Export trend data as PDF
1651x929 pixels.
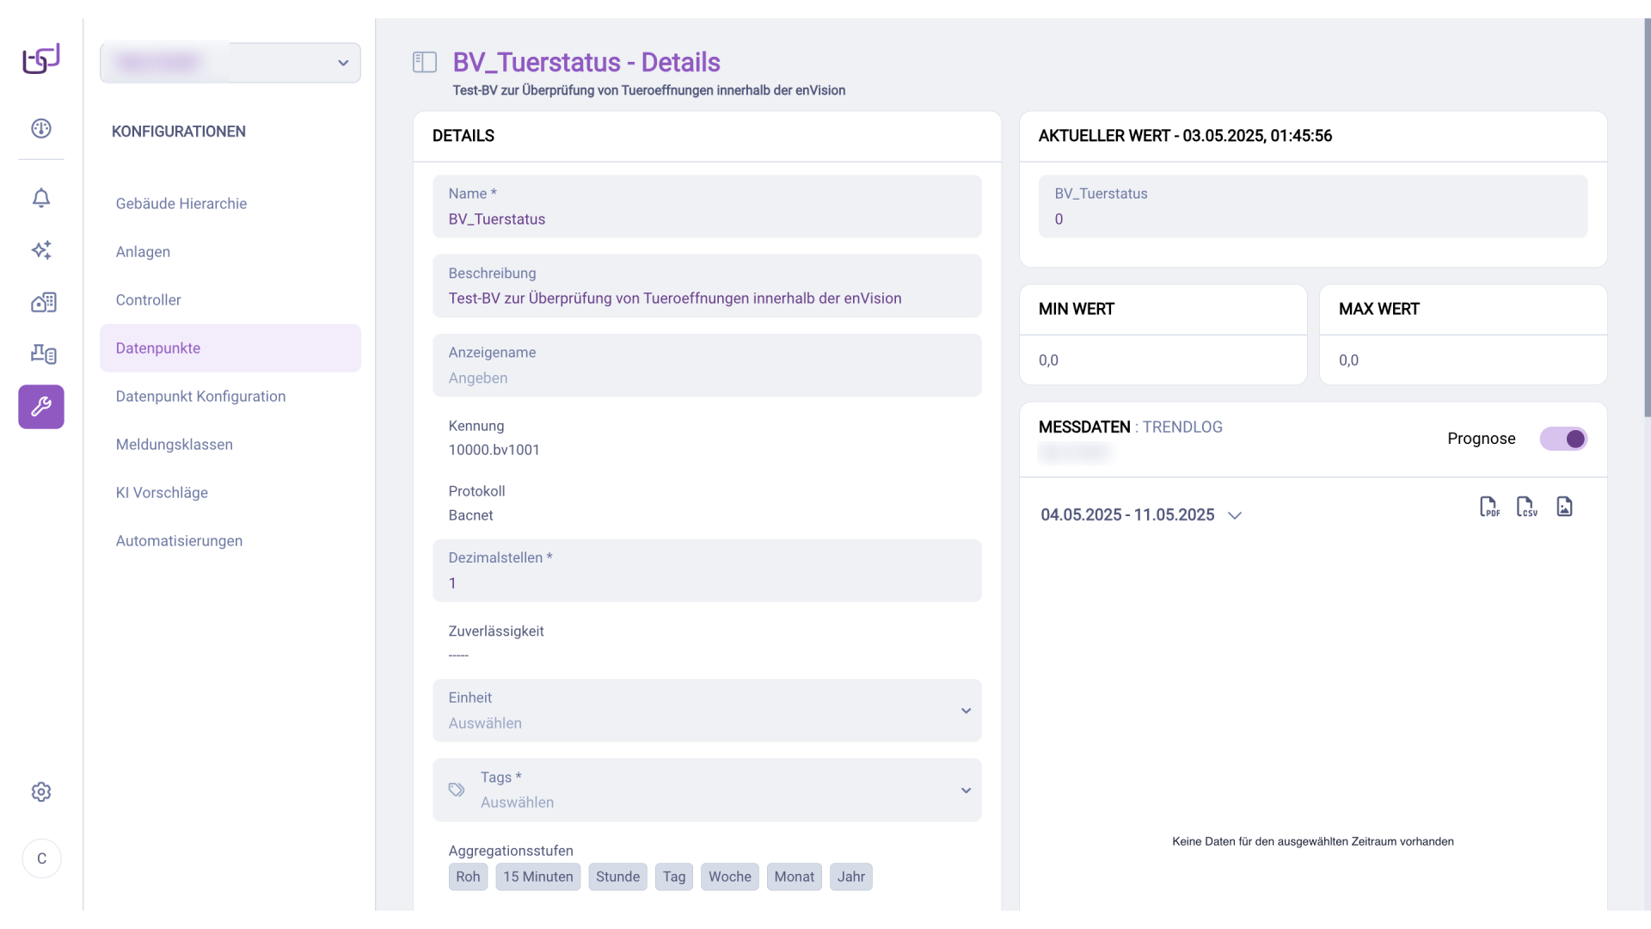pyautogui.click(x=1489, y=507)
